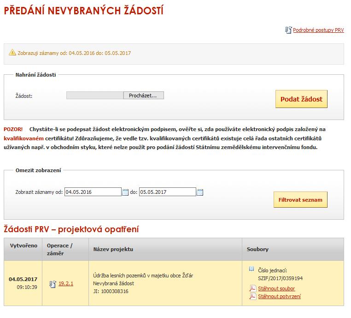
Task: Click the PDF icon next to Stáhnout potvrzení
Action: (x=253, y=296)
